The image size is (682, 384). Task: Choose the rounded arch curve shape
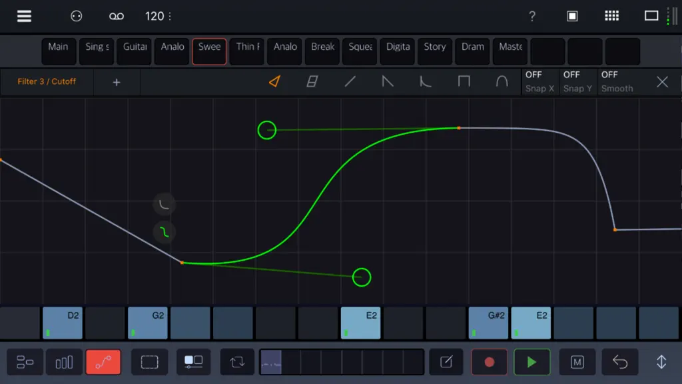502,81
